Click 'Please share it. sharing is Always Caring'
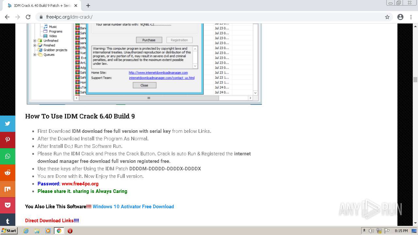This screenshot has height=235, width=418. coord(82,191)
